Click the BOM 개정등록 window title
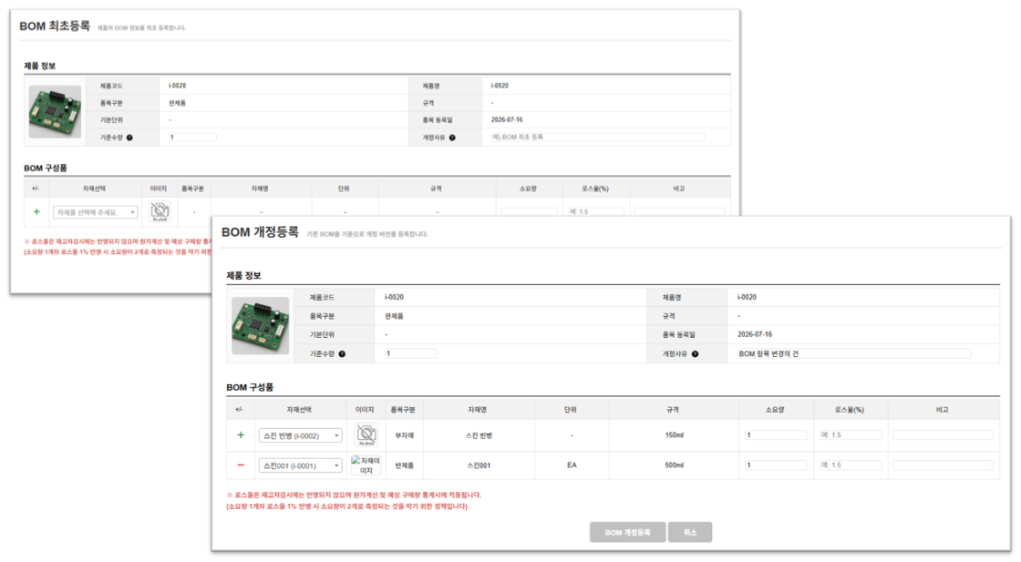The image size is (1021, 562). click(260, 232)
